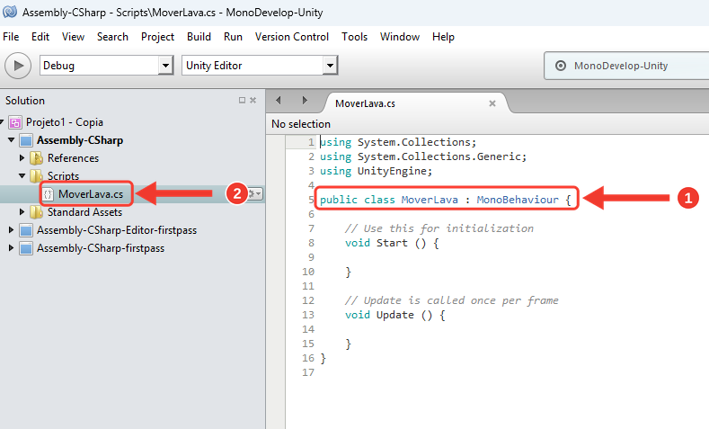Click the 'Update is called once per frame' comment
This screenshot has width=709, height=429.
(x=452, y=300)
